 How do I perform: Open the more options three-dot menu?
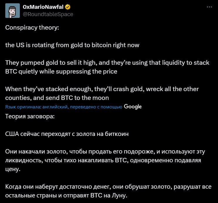pos(209,7)
